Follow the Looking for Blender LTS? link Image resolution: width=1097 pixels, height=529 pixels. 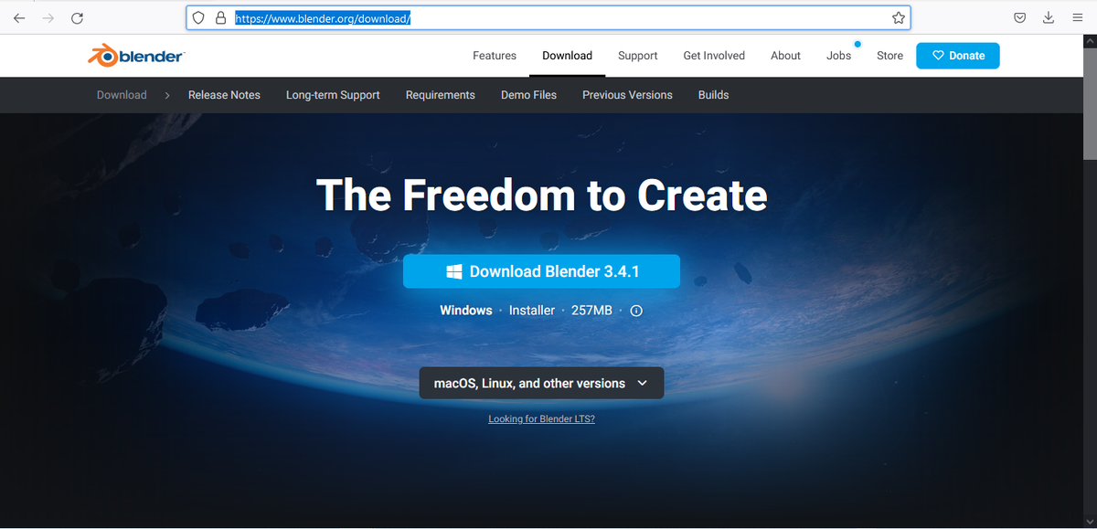pyautogui.click(x=541, y=418)
